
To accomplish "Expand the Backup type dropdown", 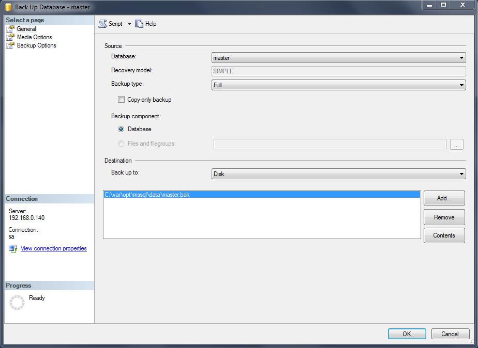I will pyautogui.click(x=338, y=85).
